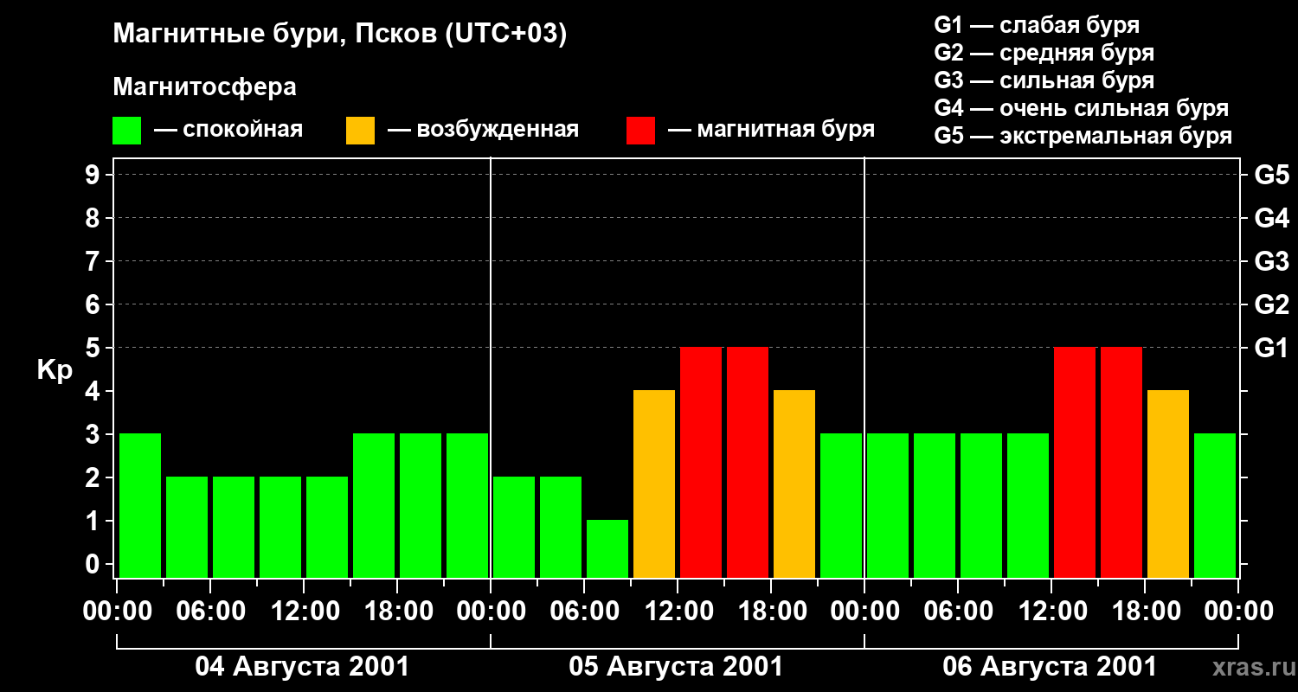
Task: Click the 04 August 06:00–09:00 green bar
Action: pos(234,527)
